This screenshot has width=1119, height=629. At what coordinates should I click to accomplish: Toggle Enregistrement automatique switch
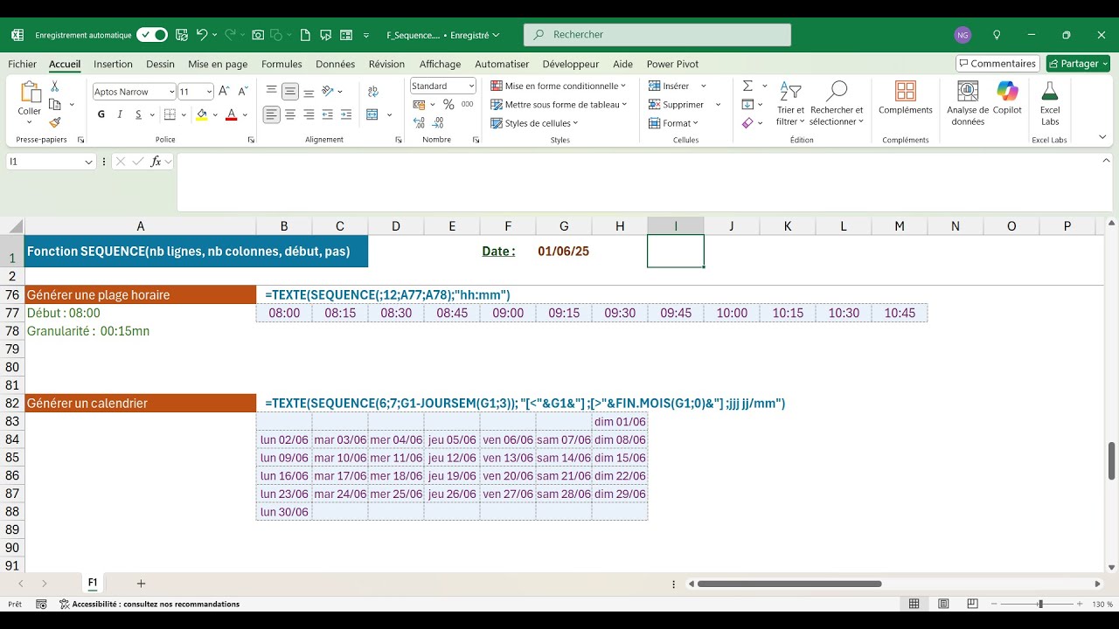[151, 35]
